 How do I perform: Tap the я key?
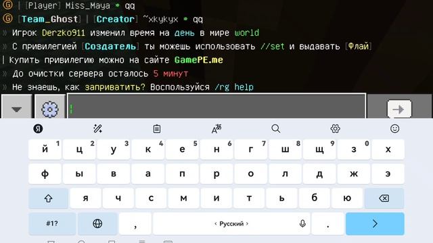pos(86,198)
